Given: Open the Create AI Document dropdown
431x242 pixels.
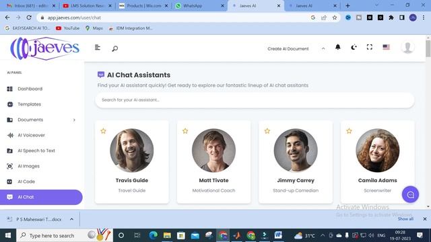Looking at the screenshot, I should (296, 48).
